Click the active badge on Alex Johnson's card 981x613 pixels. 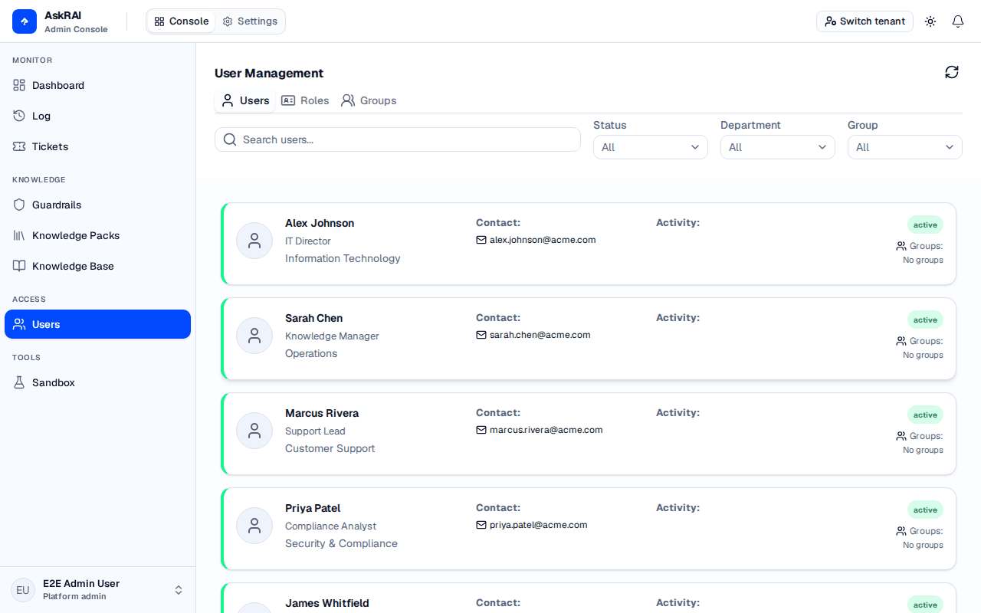pyautogui.click(x=925, y=225)
